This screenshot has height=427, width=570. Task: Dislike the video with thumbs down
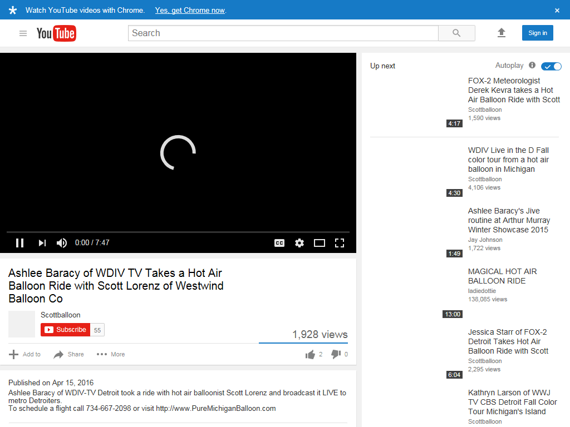tap(336, 354)
